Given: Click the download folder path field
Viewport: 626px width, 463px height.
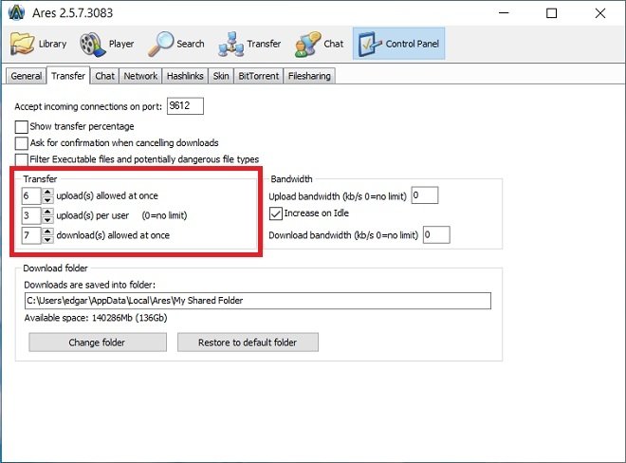Looking at the screenshot, I should point(257,301).
